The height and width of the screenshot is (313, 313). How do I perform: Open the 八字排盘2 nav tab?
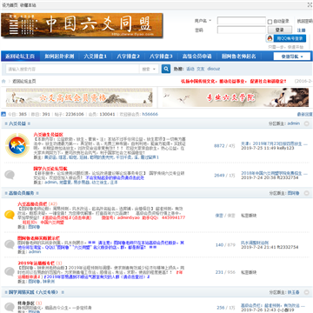(x=128, y=57)
